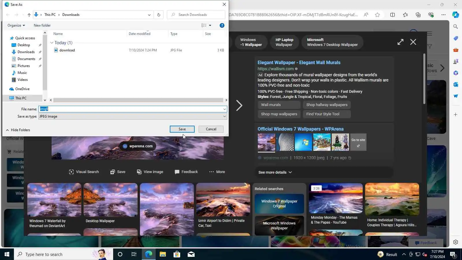
Task: Click the Find Your Style Tool button
Action: [x=327, y=114]
